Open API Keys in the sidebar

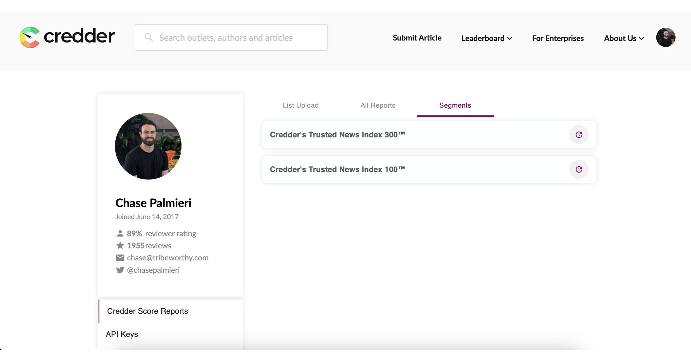click(x=122, y=334)
